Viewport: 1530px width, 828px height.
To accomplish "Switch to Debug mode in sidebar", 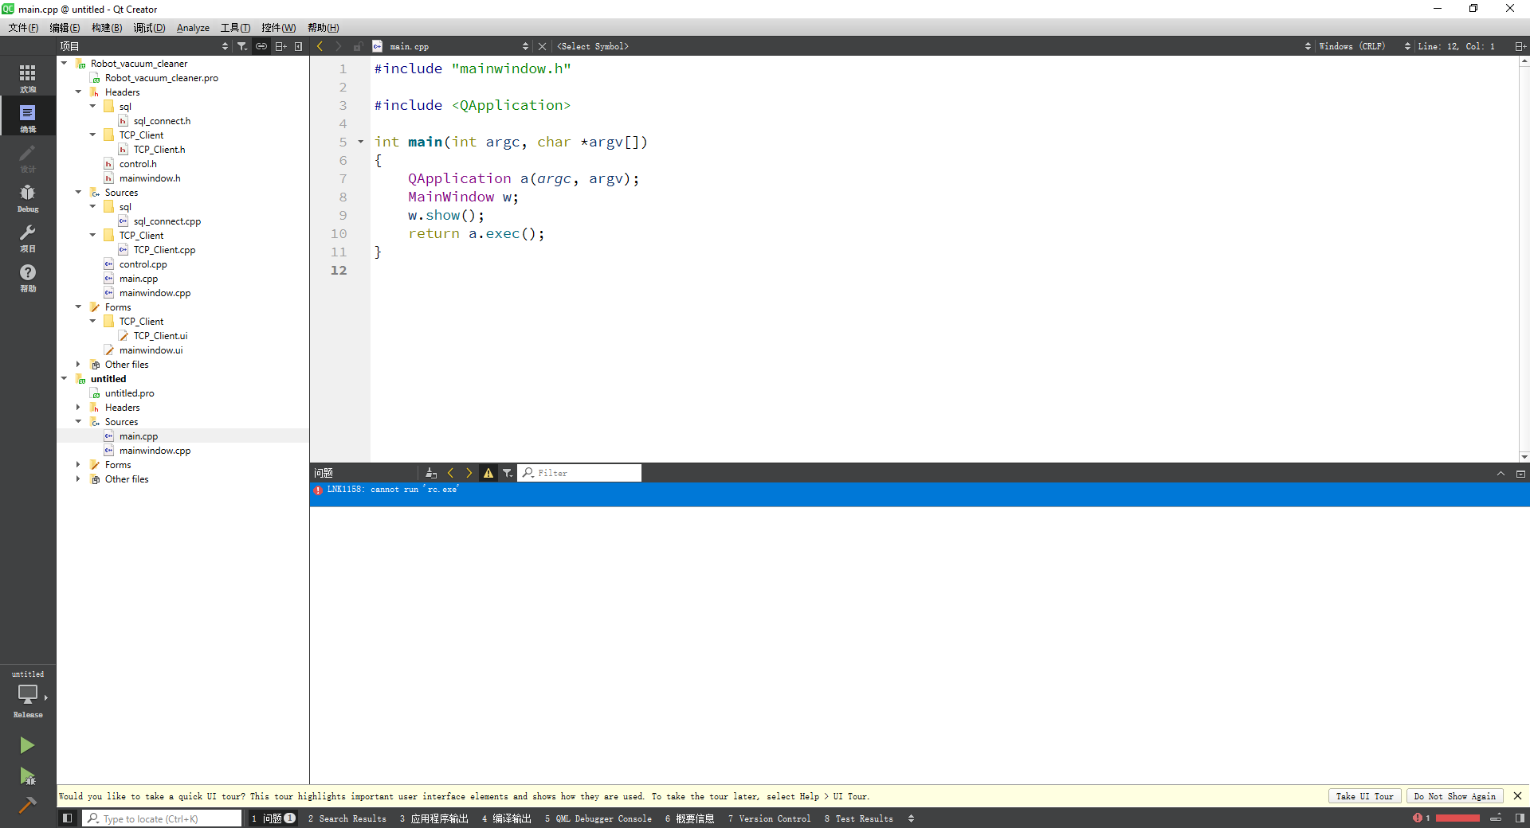I will click(x=28, y=197).
